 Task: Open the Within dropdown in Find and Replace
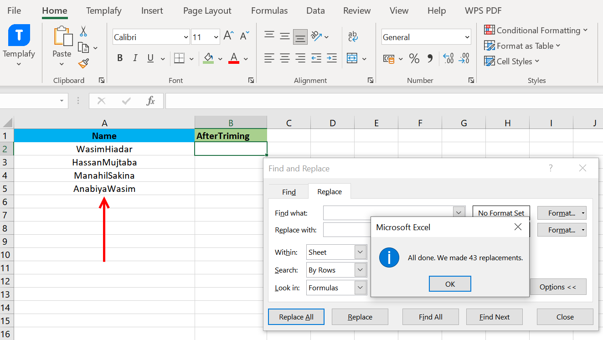(360, 252)
